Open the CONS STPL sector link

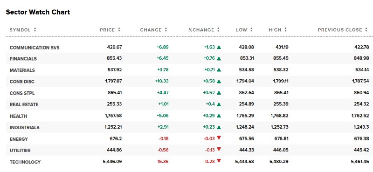click(22, 93)
